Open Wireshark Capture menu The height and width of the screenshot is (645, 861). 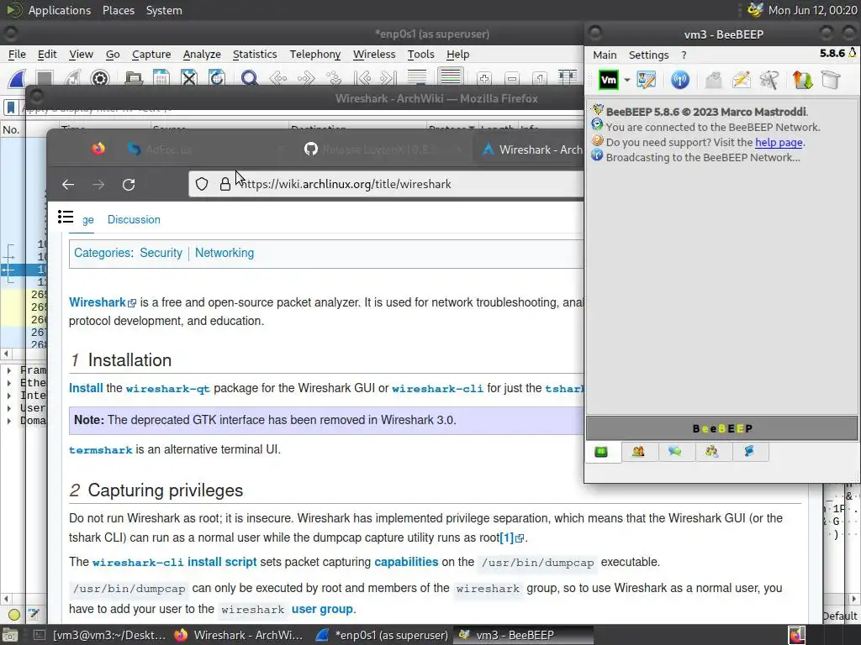coord(151,55)
